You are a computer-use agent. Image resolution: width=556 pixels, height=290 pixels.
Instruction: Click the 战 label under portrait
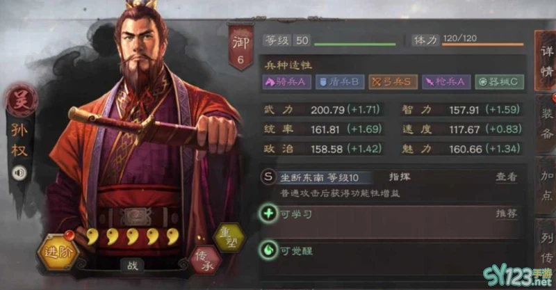pyautogui.click(x=132, y=265)
